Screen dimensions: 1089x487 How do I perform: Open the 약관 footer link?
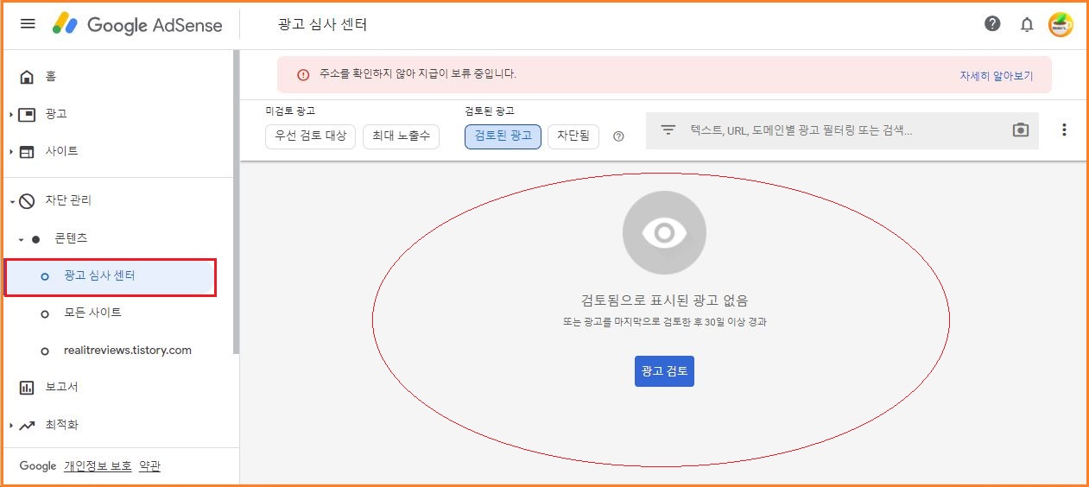(149, 466)
